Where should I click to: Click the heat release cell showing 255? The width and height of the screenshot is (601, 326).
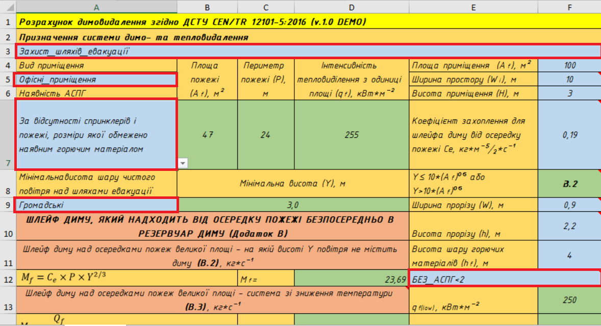(x=352, y=135)
